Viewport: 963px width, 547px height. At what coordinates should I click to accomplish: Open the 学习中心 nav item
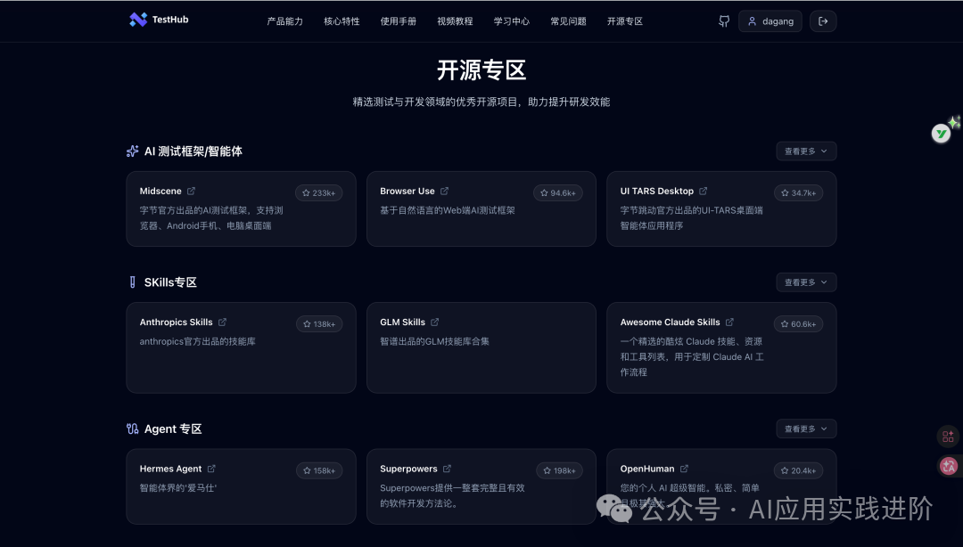click(512, 21)
